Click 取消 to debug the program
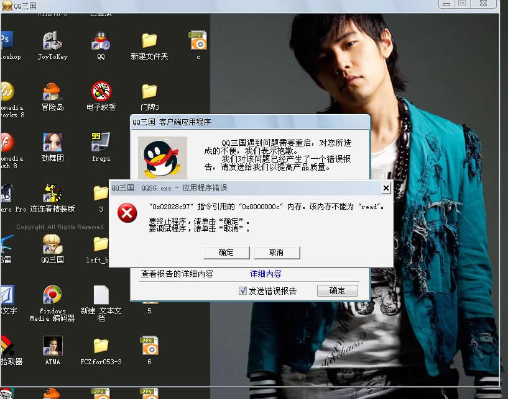The image size is (508, 399). [277, 253]
